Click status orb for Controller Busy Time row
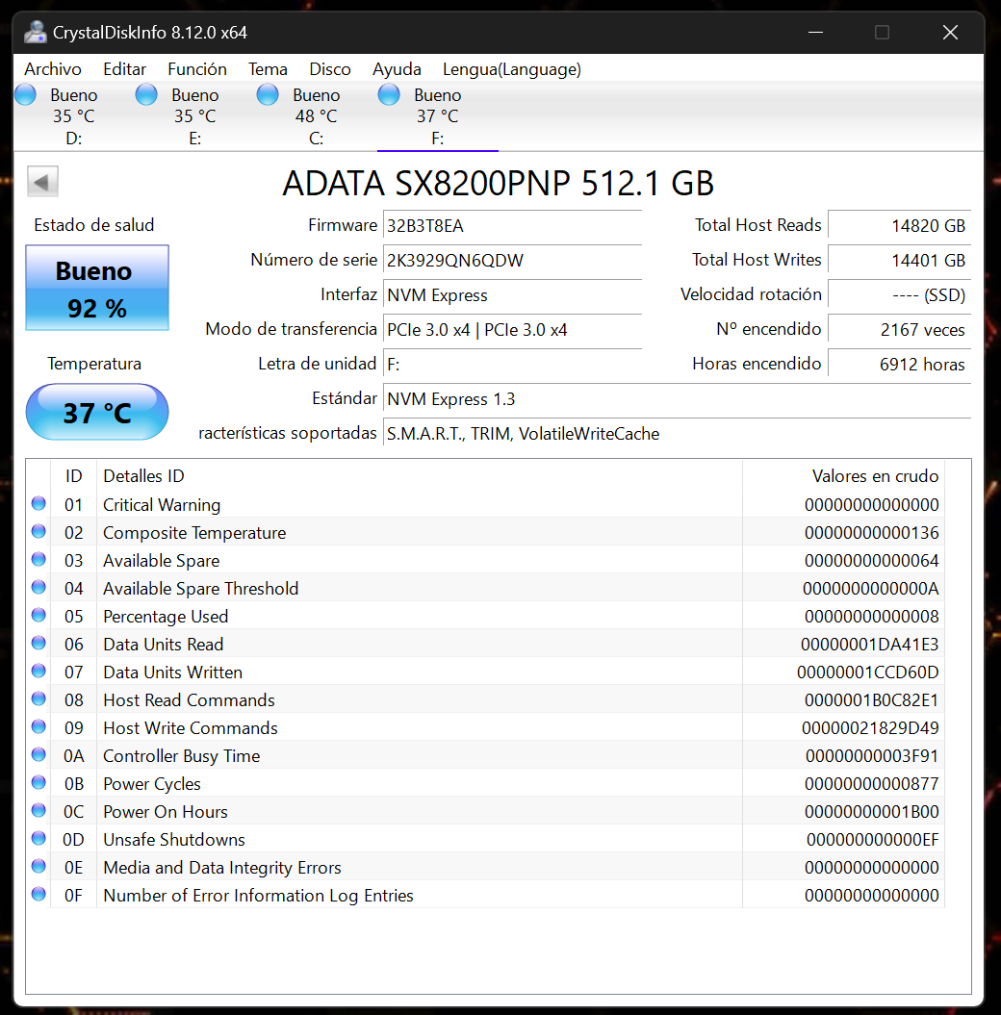Viewport: 1001px width, 1015px height. click(x=38, y=754)
